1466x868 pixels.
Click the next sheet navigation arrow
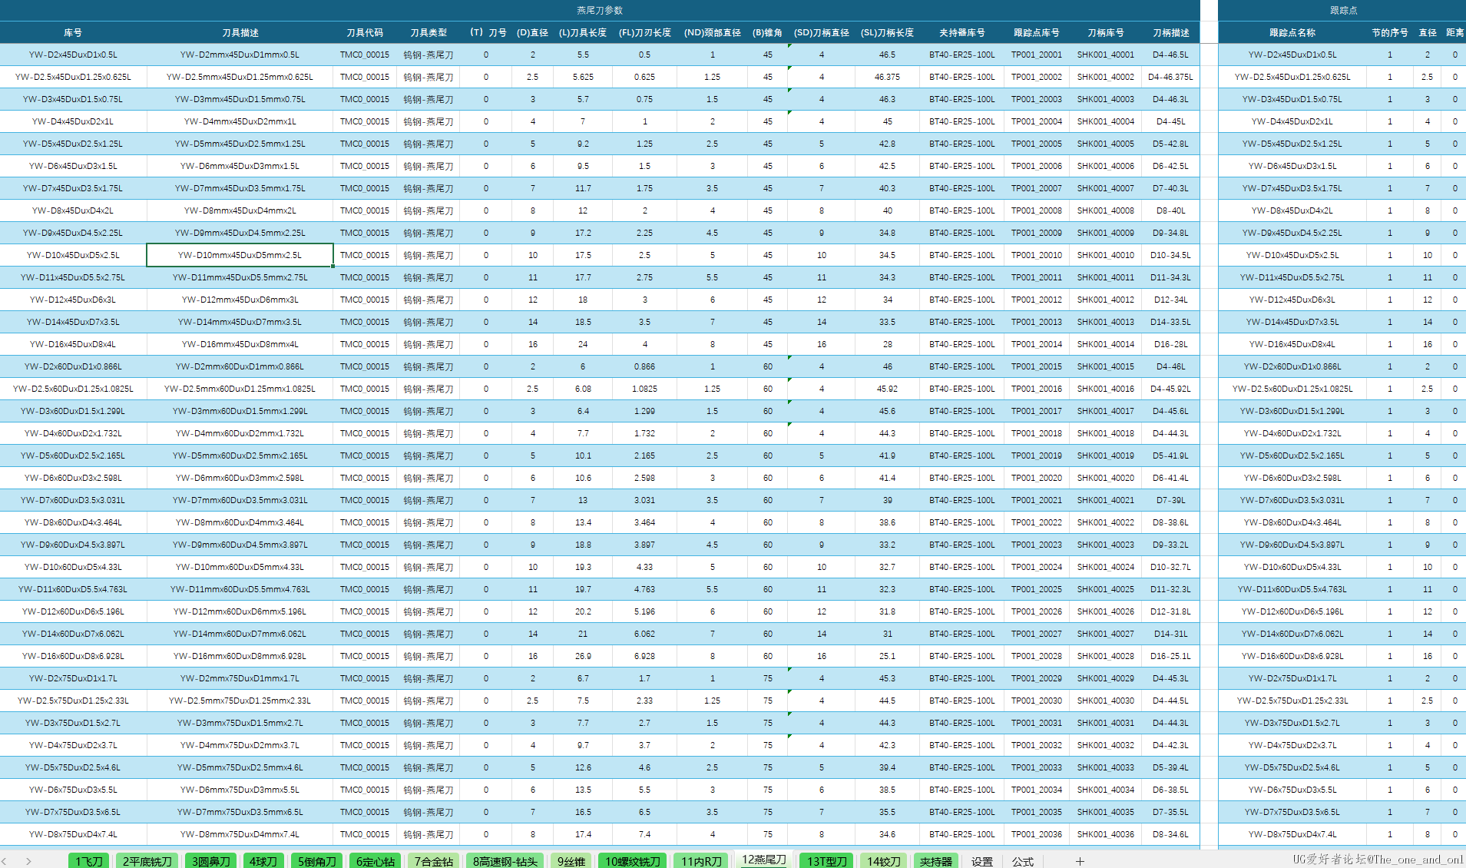click(28, 861)
